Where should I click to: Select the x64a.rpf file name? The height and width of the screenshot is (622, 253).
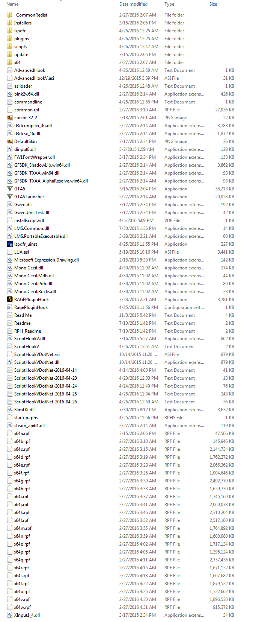pyautogui.click(x=22, y=433)
